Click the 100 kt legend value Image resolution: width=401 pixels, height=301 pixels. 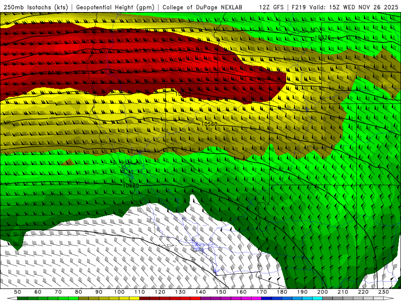[119, 292]
